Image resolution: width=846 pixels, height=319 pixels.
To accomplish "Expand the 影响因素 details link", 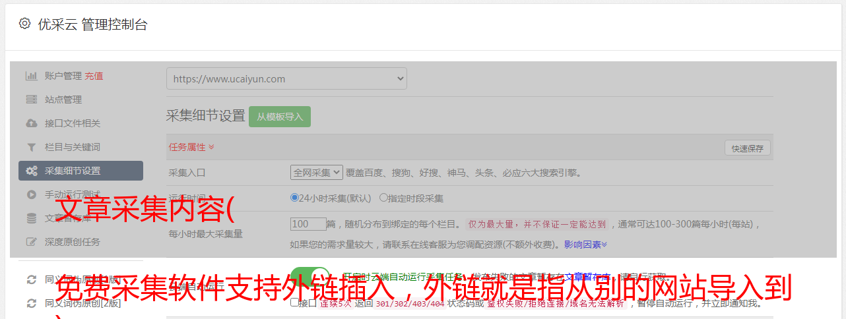I will pos(585,245).
